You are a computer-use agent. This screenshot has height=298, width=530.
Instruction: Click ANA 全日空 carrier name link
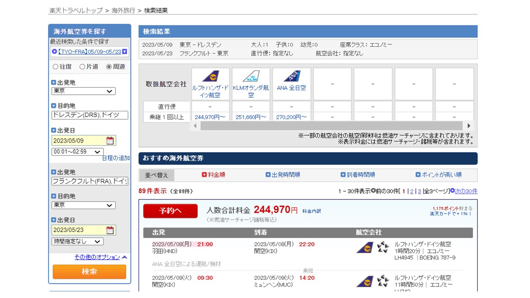tap(291, 88)
